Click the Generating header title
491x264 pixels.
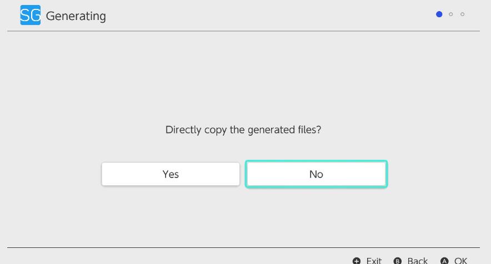pyautogui.click(x=76, y=16)
